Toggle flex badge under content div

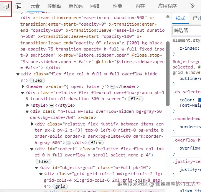(43, 161)
